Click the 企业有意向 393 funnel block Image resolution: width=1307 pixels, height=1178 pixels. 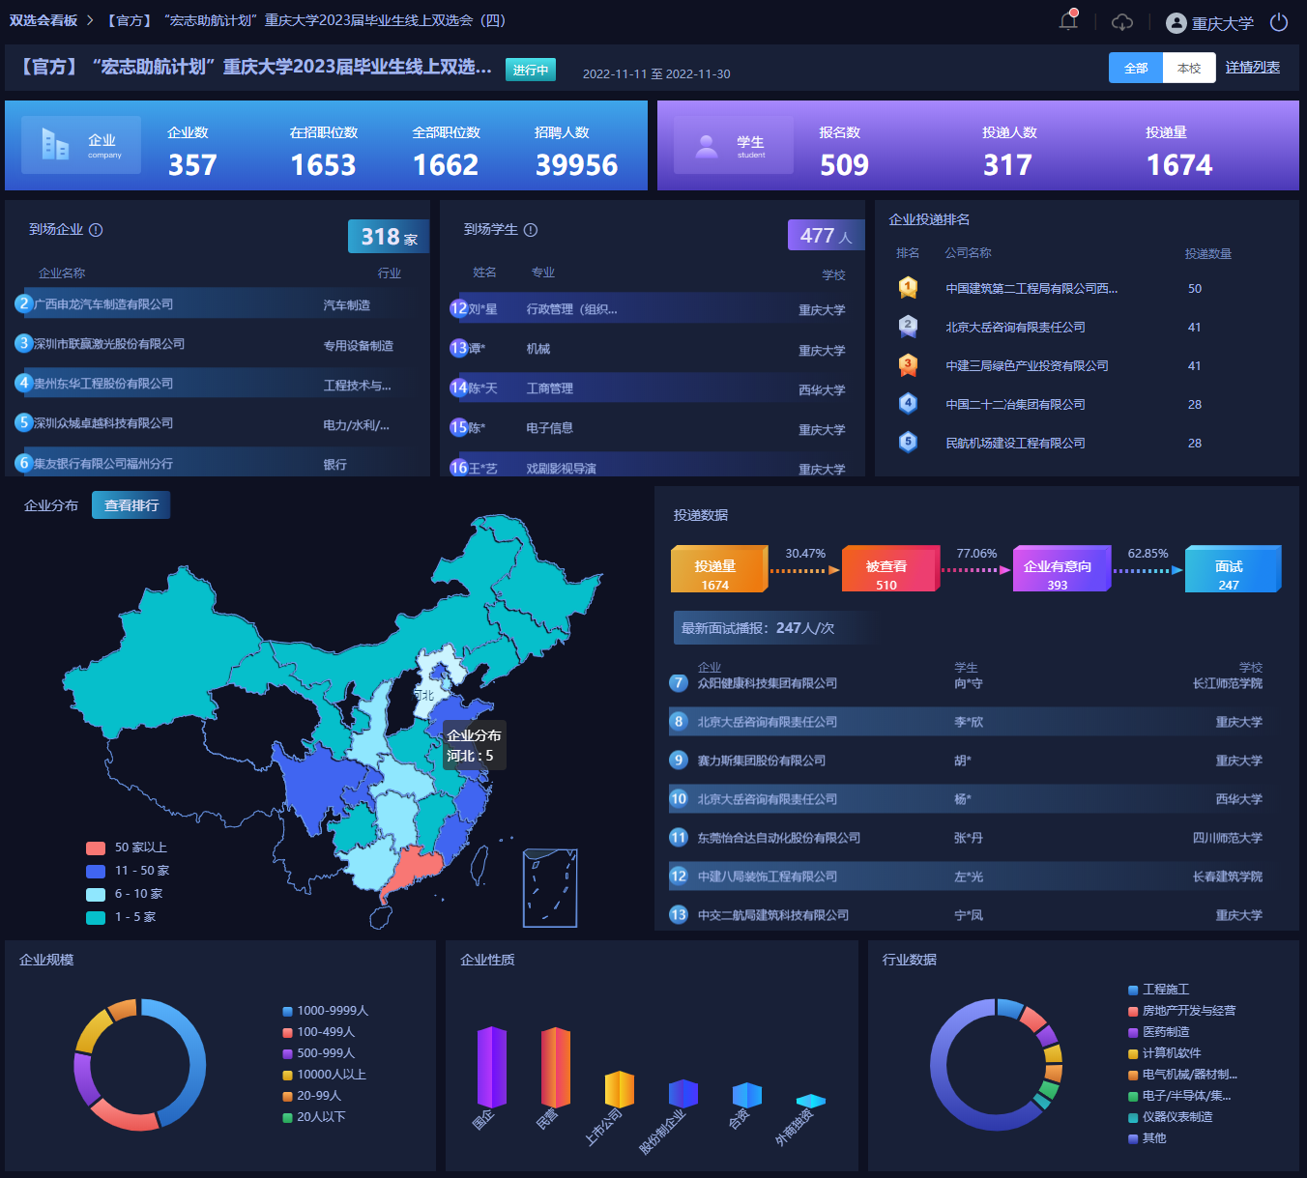tap(1061, 569)
